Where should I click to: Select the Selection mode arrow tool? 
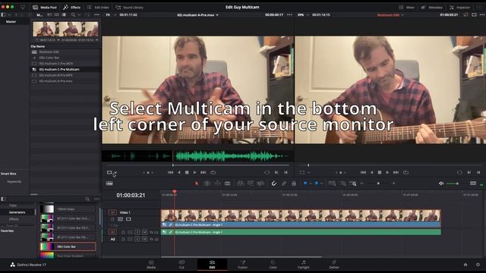click(197, 184)
